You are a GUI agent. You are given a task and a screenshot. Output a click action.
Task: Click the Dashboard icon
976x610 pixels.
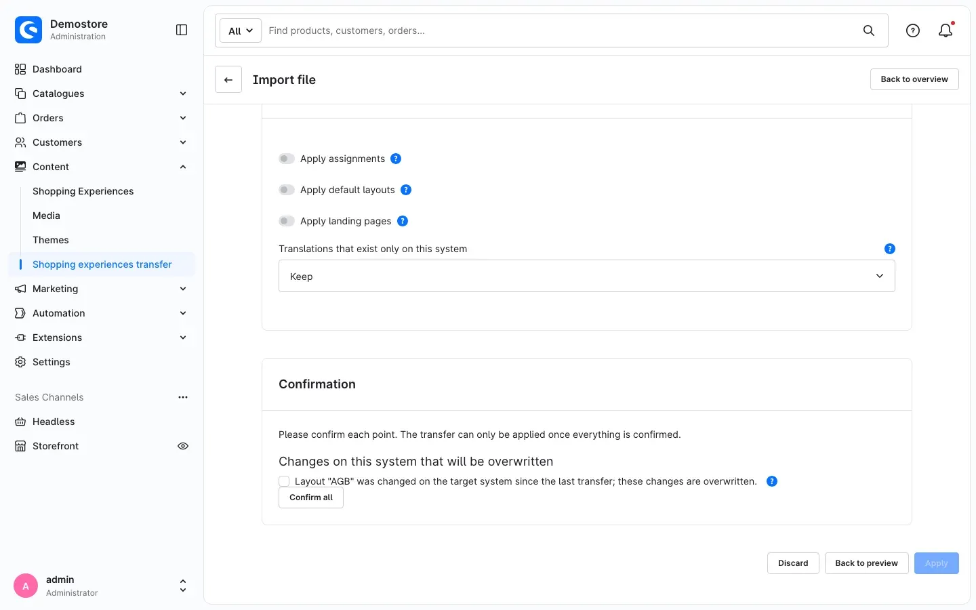20,69
